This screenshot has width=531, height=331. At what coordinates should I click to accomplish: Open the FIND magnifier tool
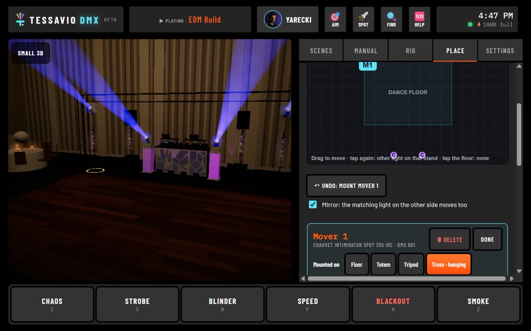click(392, 19)
